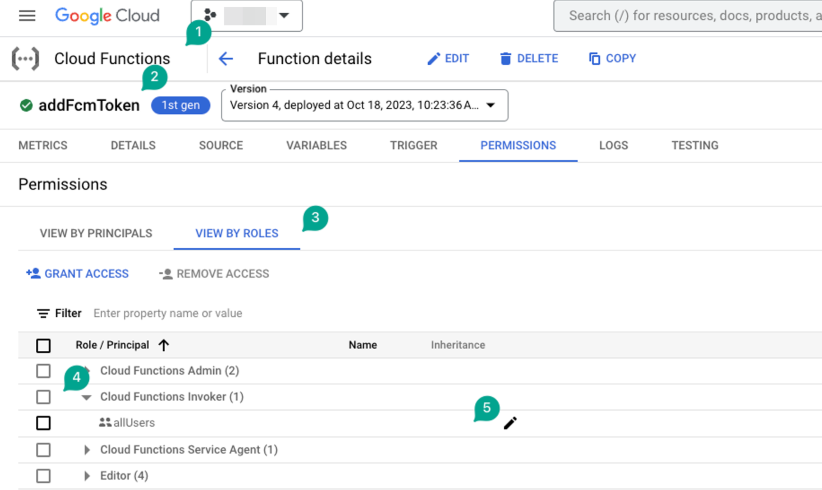Click the filter icon
Viewport: 822px width, 490px height.
[x=43, y=313]
